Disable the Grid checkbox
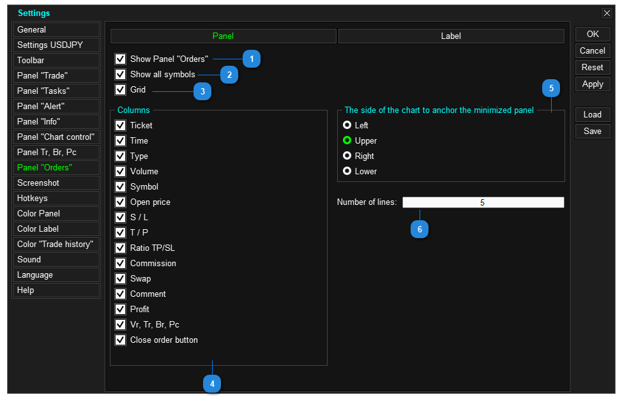This screenshot has height=406, width=622. coord(120,89)
